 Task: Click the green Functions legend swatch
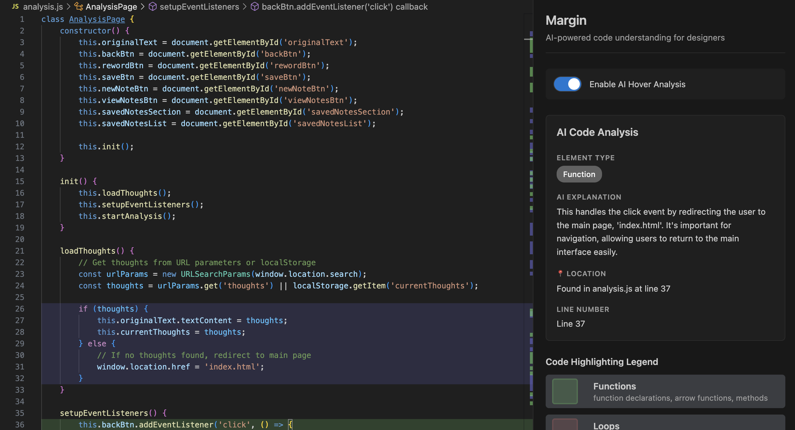coord(565,391)
